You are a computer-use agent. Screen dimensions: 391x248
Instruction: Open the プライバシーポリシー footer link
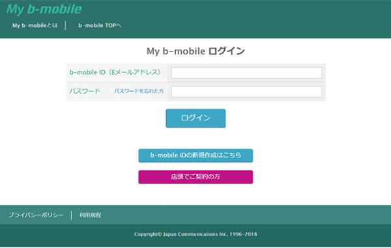pos(36,215)
